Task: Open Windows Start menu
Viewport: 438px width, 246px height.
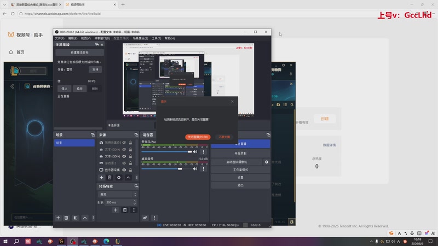Action: pyautogui.click(x=5, y=241)
